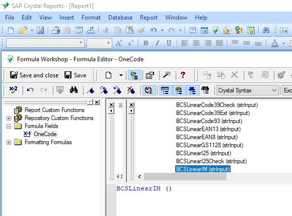Click the font color A swatch button
The height and width of the screenshot is (216, 292).
[x=275, y=43]
